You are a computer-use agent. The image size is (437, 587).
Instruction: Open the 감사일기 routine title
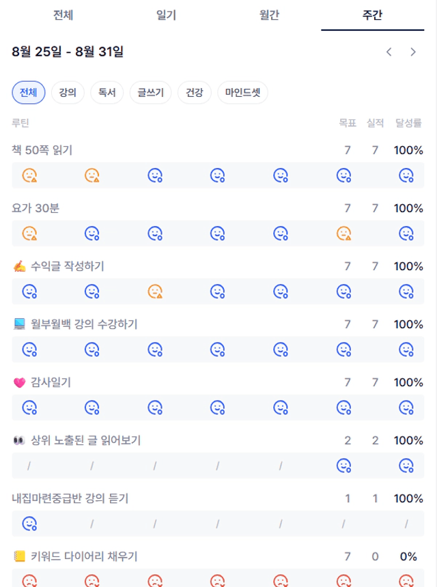click(51, 382)
